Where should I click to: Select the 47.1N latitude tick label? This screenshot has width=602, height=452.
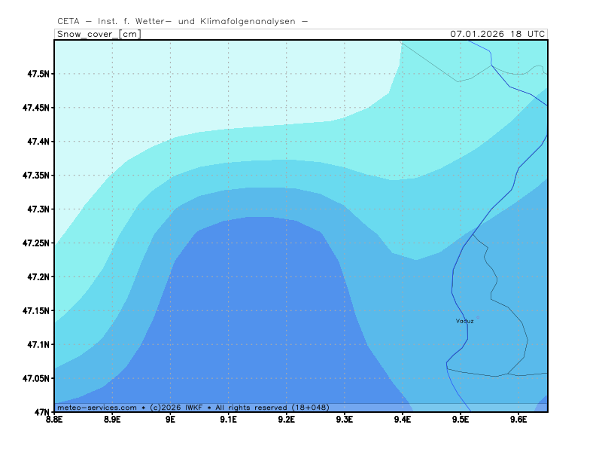click(37, 344)
